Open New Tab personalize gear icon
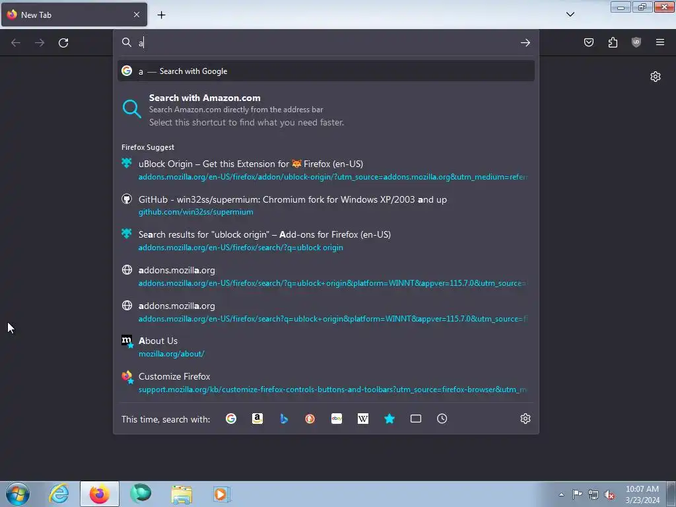676x507 pixels. point(656,77)
